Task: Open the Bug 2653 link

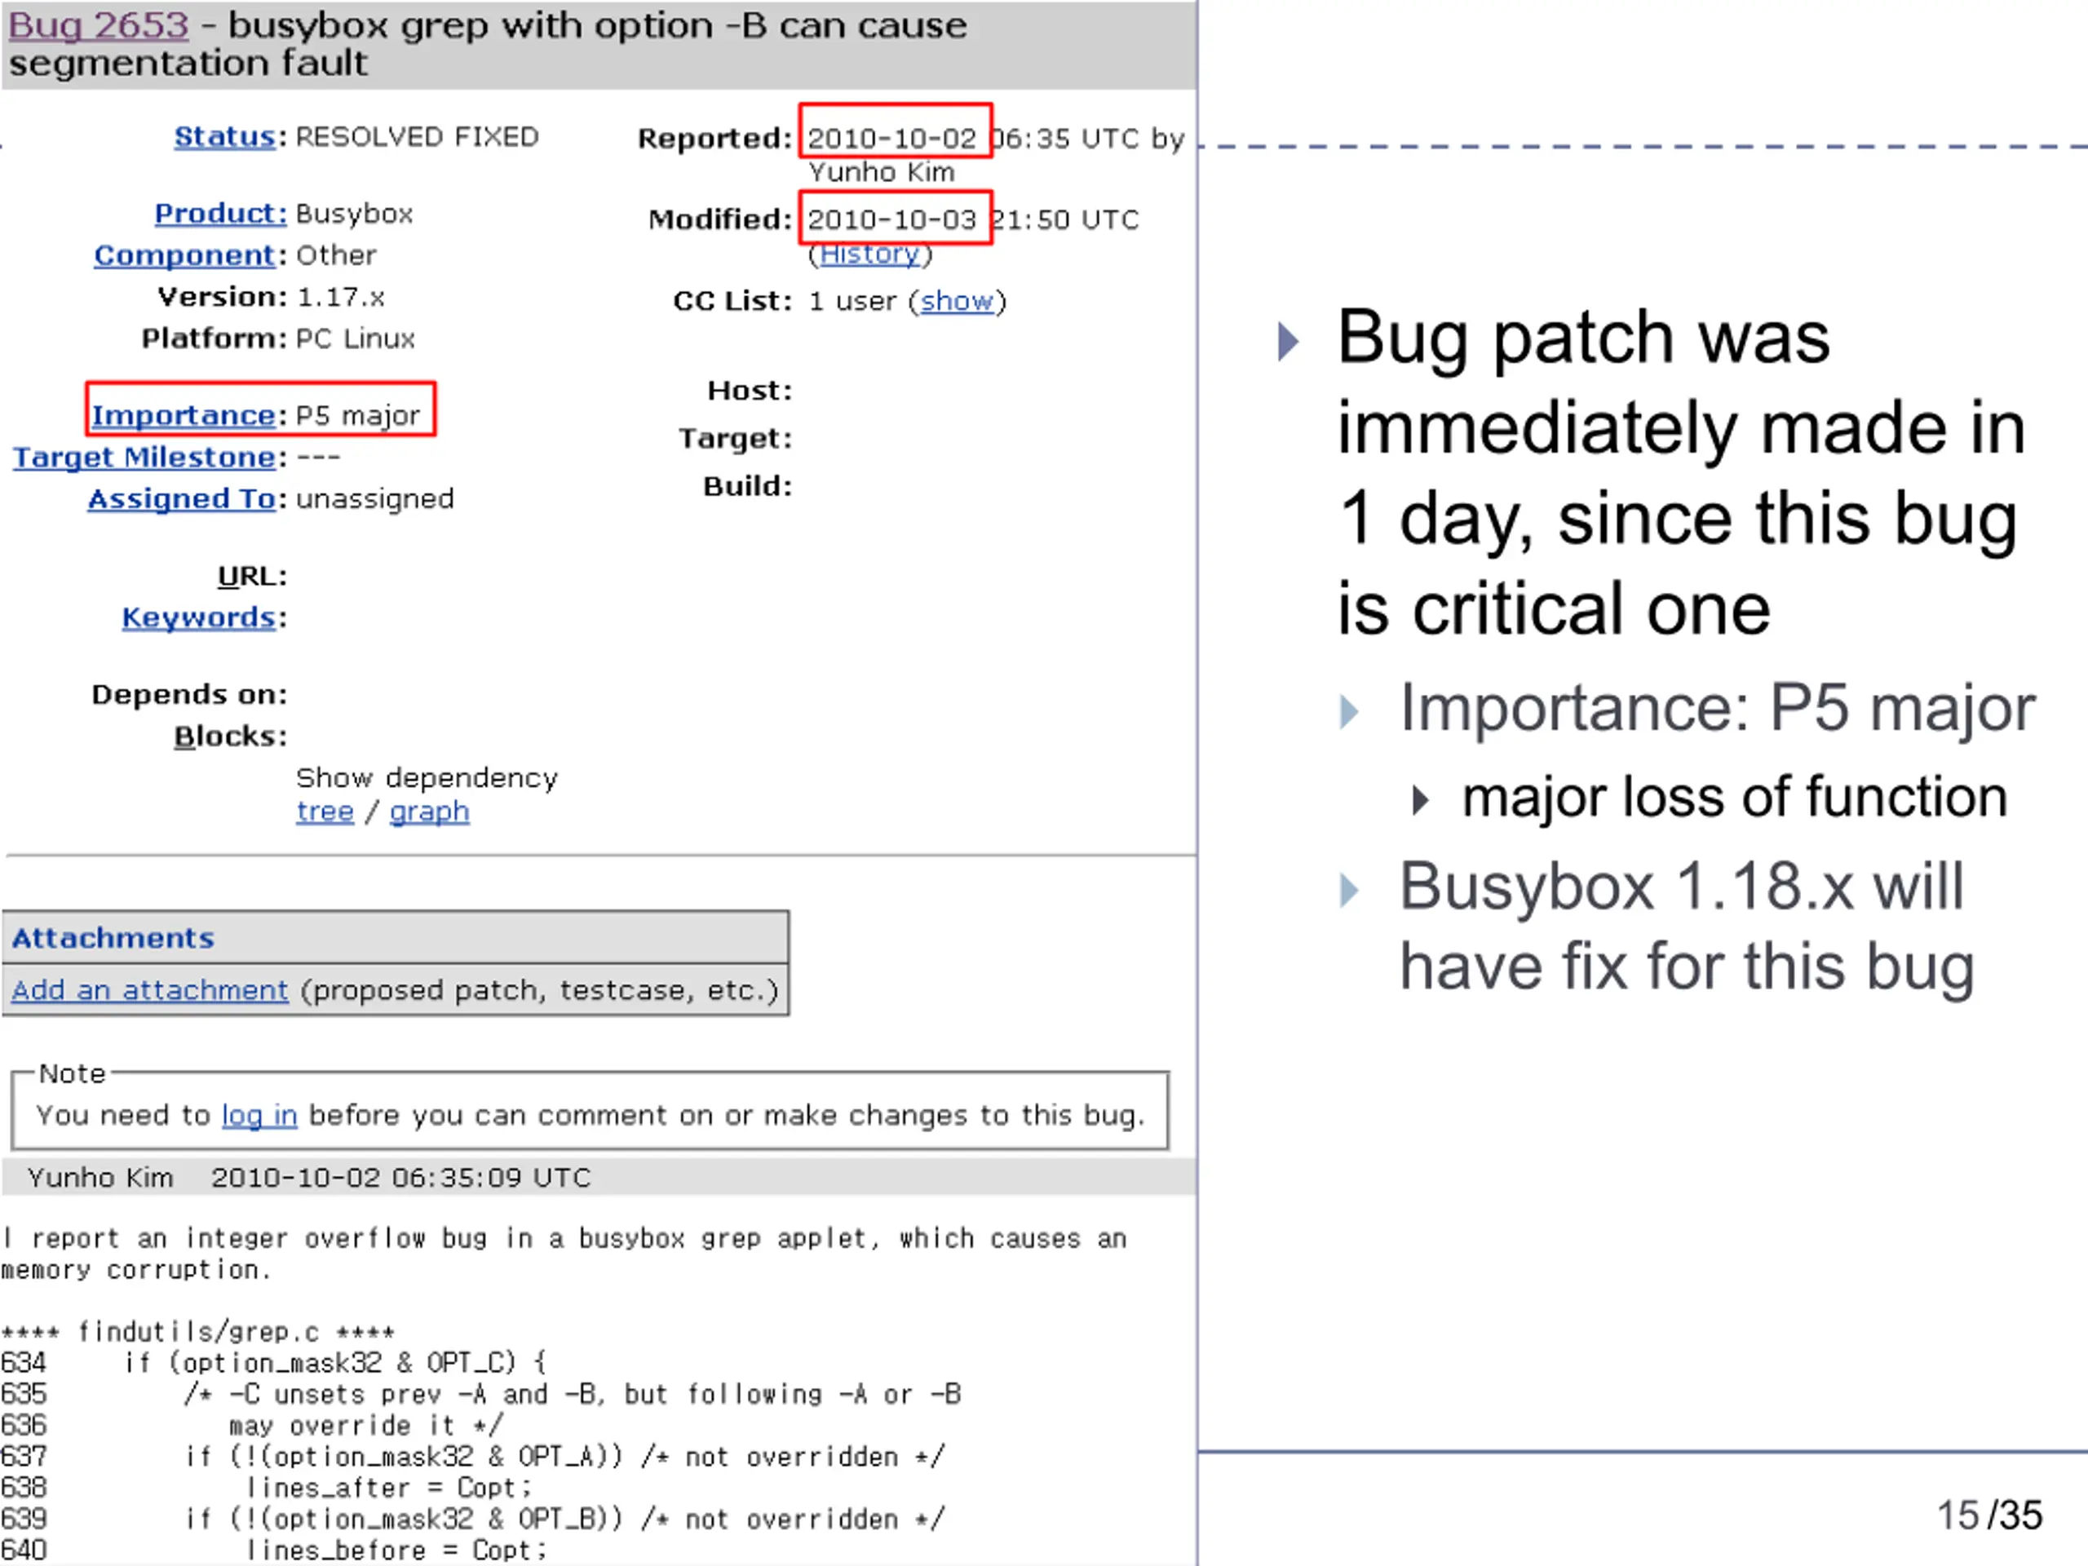Action: tap(98, 25)
